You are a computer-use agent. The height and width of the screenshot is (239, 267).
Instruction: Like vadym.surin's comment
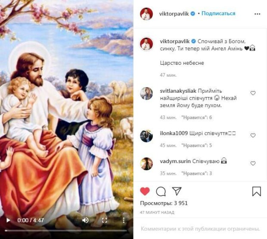click(x=253, y=163)
